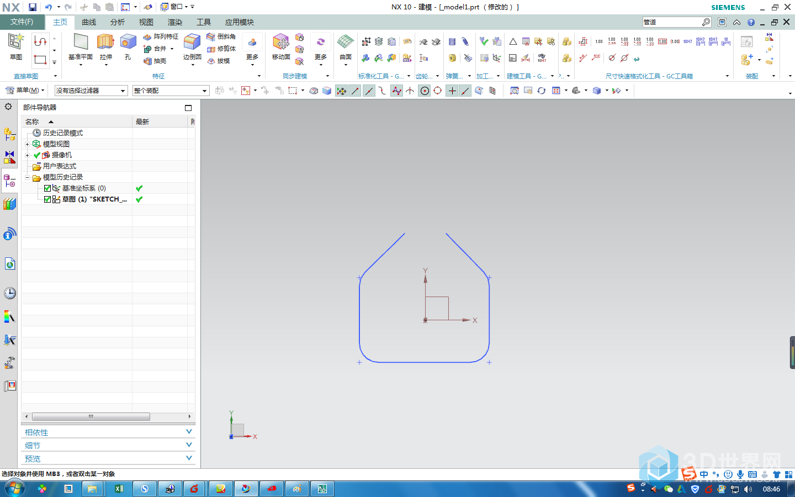The image size is (795, 497).
Task: Toggle the enable snap point option
Action: coord(342,91)
